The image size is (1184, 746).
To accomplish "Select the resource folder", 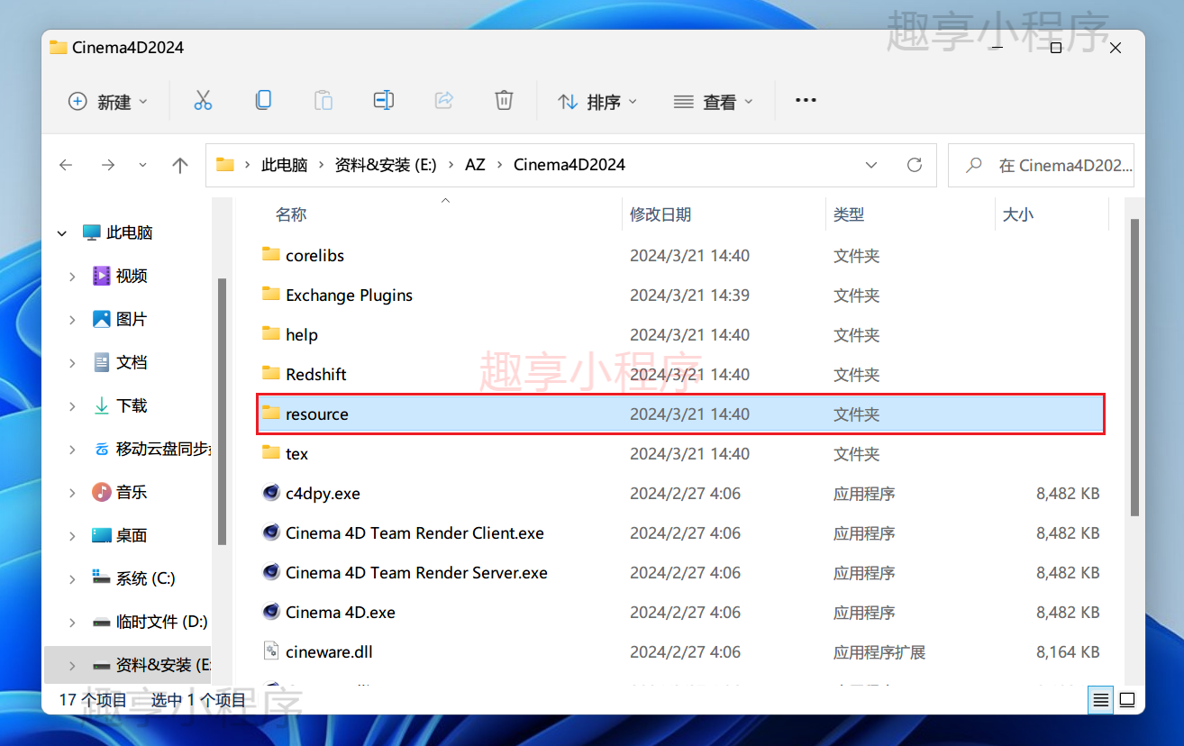I will tap(680, 414).
